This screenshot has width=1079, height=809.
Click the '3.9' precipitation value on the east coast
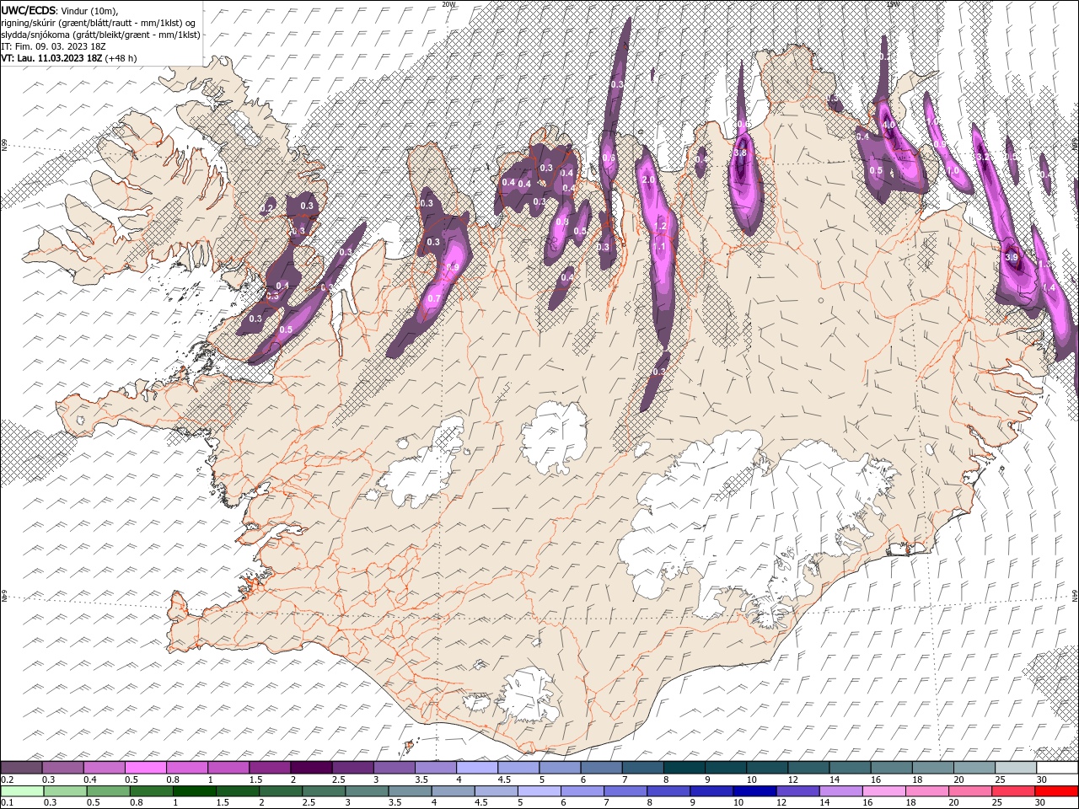[1012, 257]
